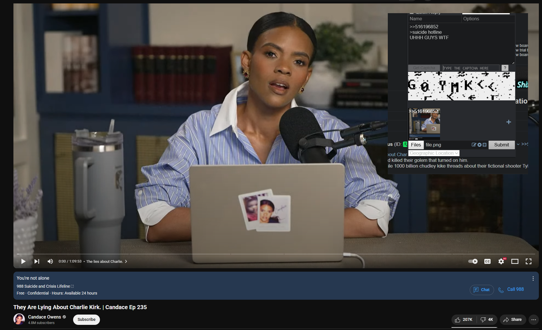Click square plus icon beside file.png
542x330 pixels.
click(484, 145)
